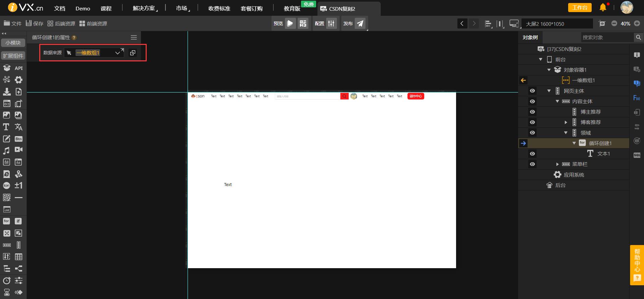Click the screenshot eye-camera icon
The width and height of the screenshot is (644, 299).
click(602, 23)
